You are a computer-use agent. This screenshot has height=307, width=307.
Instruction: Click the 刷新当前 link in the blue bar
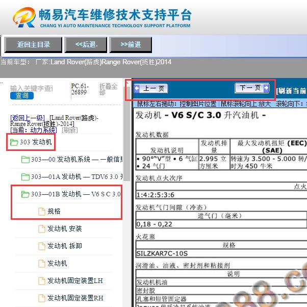[x=291, y=91]
